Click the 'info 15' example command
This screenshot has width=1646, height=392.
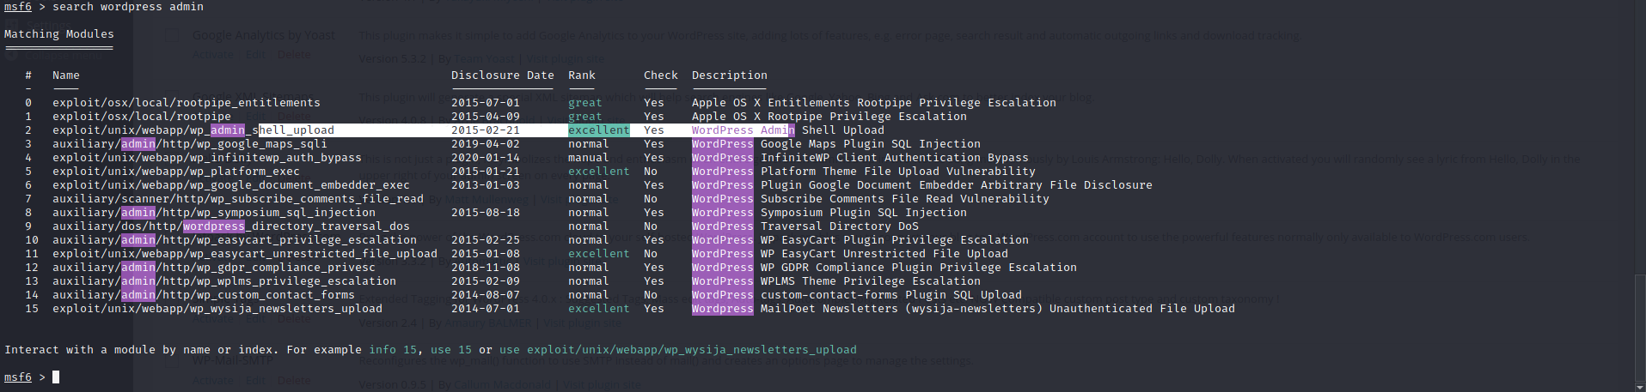tap(393, 350)
